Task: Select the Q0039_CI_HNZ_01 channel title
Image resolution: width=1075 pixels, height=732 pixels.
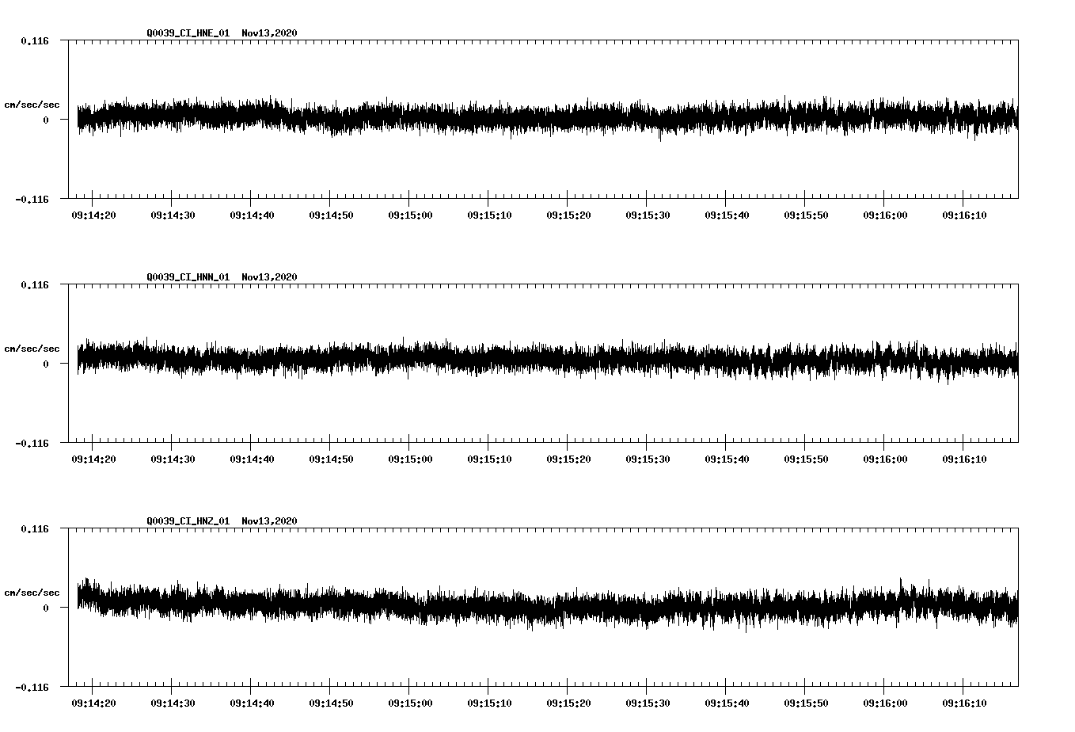Action: (190, 520)
